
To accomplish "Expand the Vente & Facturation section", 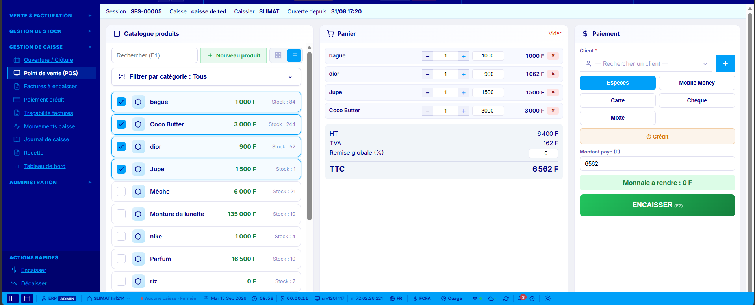I will [x=50, y=16].
